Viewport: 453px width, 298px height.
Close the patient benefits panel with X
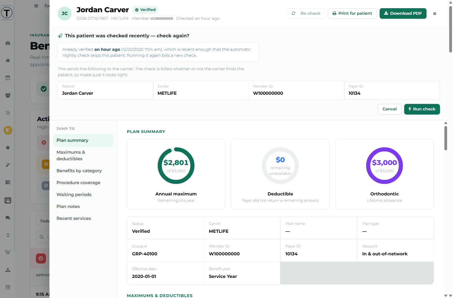coord(435,13)
